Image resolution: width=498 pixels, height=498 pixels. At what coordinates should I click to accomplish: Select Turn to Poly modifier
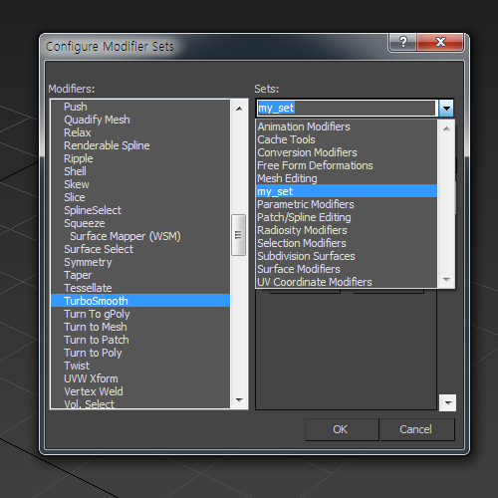(140, 353)
